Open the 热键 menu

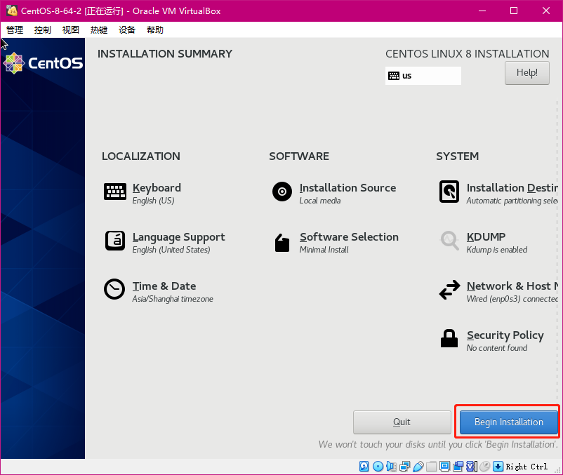99,29
